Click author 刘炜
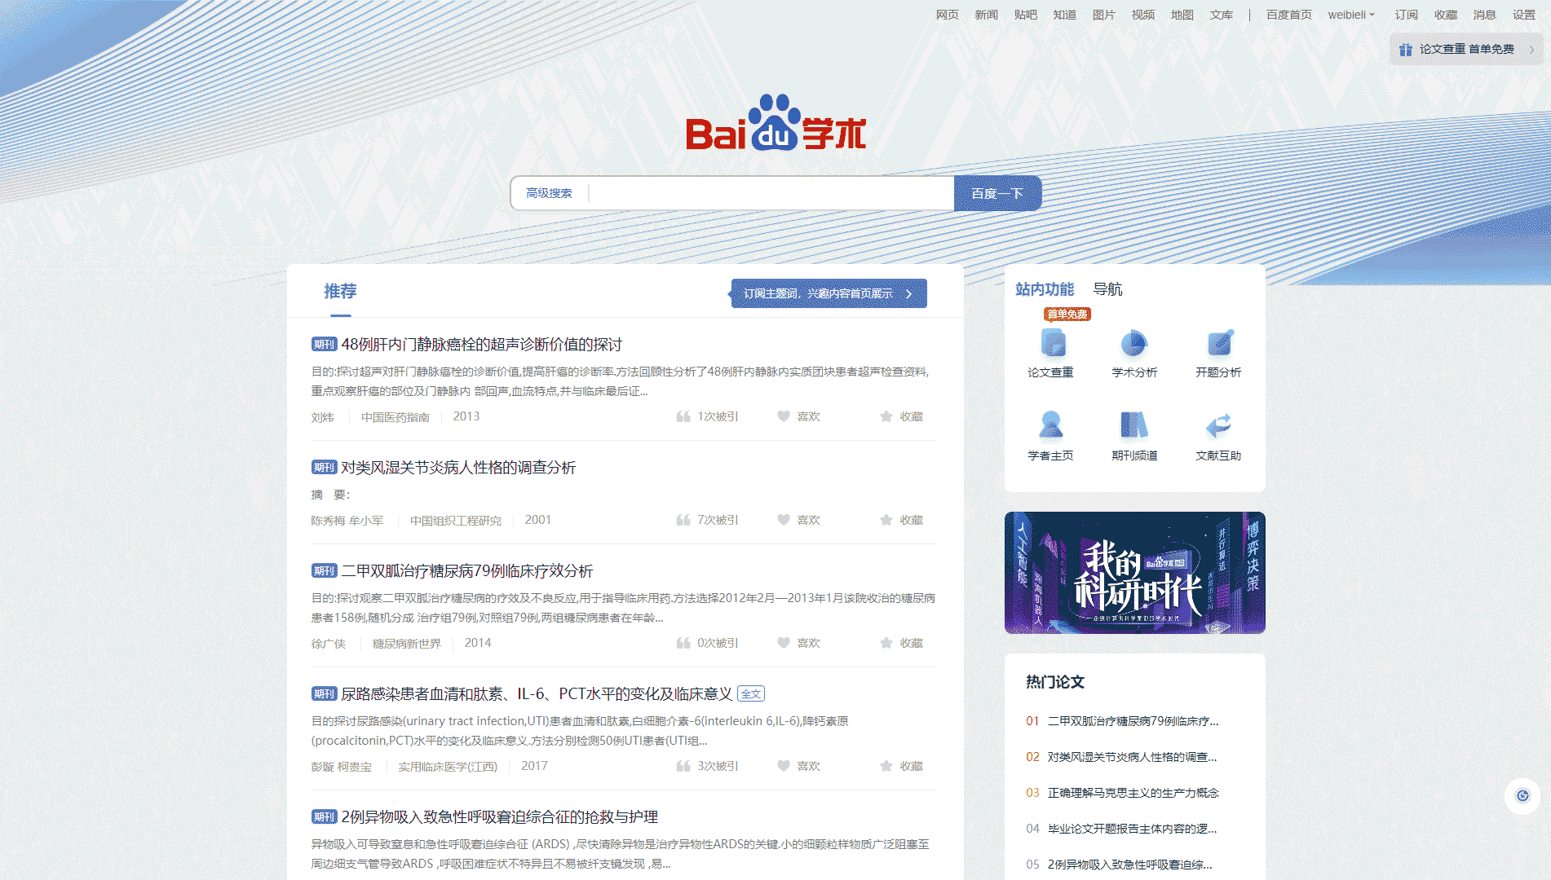The image size is (1551, 880). click(x=322, y=417)
